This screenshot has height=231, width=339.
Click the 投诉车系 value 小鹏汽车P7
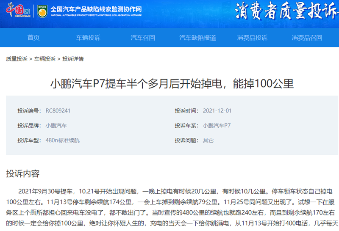[x=217, y=126]
